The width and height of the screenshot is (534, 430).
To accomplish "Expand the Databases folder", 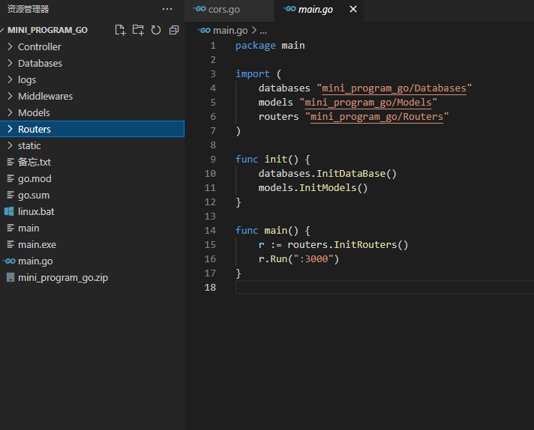I will (40, 64).
